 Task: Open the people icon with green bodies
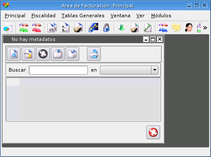tap(24, 28)
